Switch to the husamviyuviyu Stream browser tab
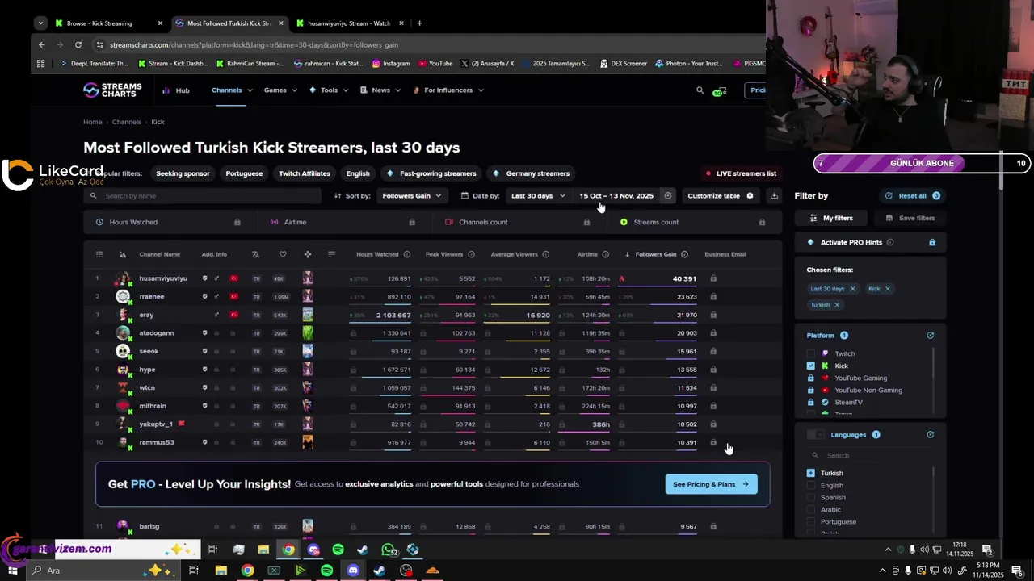Viewport: 1034px width, 581px height. point(349,23)
